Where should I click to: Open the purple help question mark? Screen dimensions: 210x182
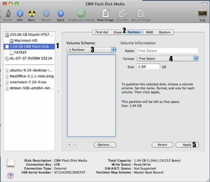[10, 175]
